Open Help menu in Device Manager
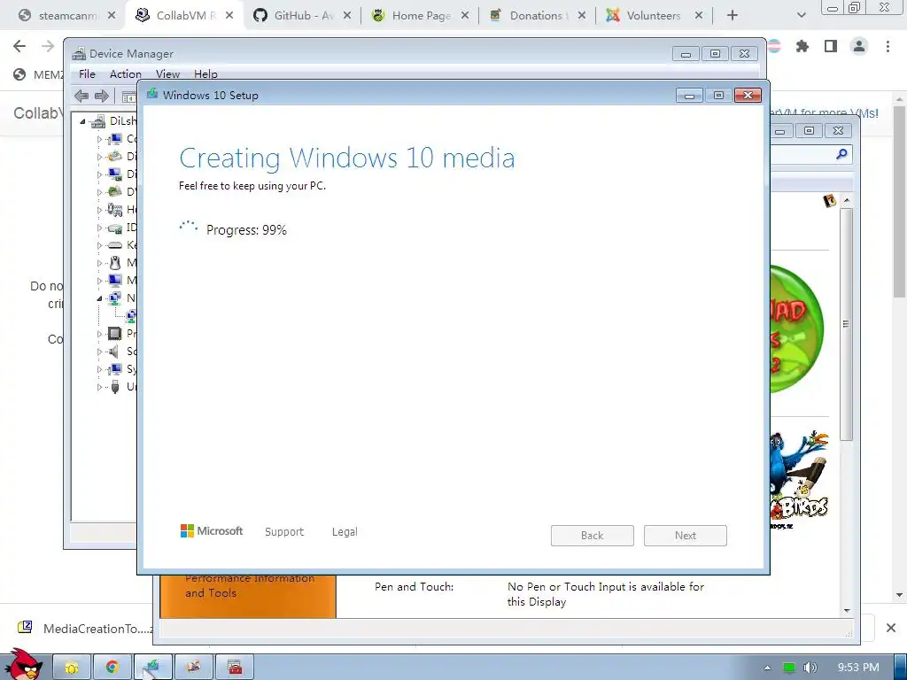Image resolution: width=907 pixels, height=680 pixels. (x=205, y=74)
